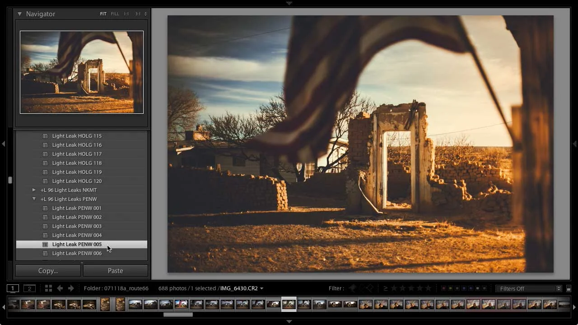Viewport: 578px width, 325px height.
Task: Click preset icon beside Light Leak PENW 005
Action: (45, 244)
